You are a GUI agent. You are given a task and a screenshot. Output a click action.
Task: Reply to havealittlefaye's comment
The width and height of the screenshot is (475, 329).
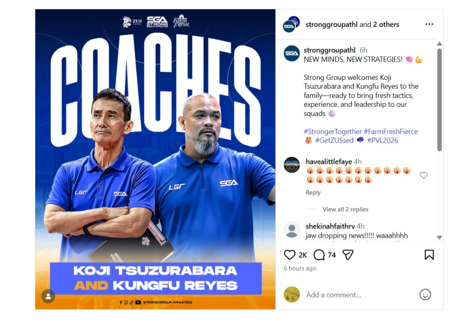click(x=313, y=193)
